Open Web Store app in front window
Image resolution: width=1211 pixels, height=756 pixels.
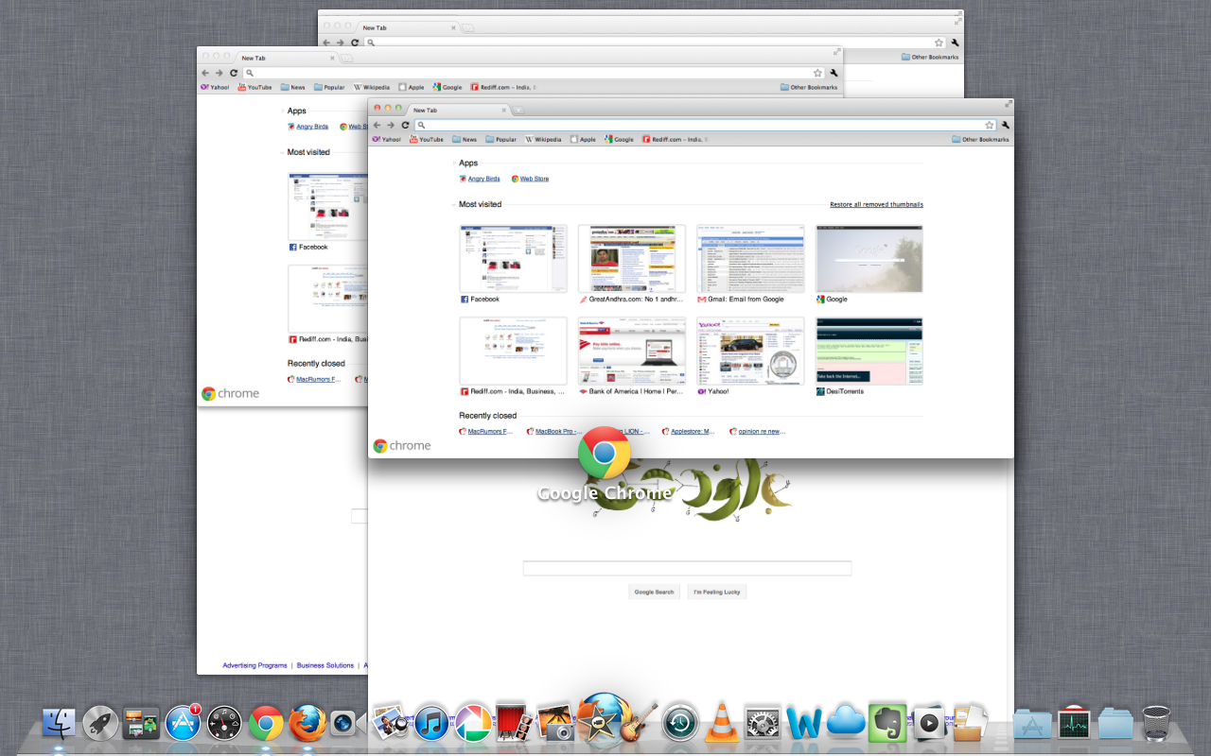click(x=530, y=179)
